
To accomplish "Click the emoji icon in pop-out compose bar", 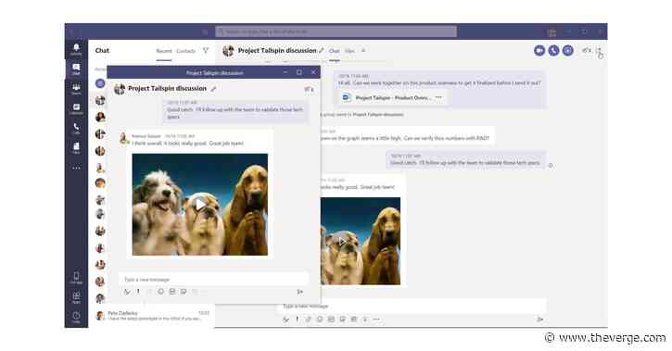I will 160,292.
